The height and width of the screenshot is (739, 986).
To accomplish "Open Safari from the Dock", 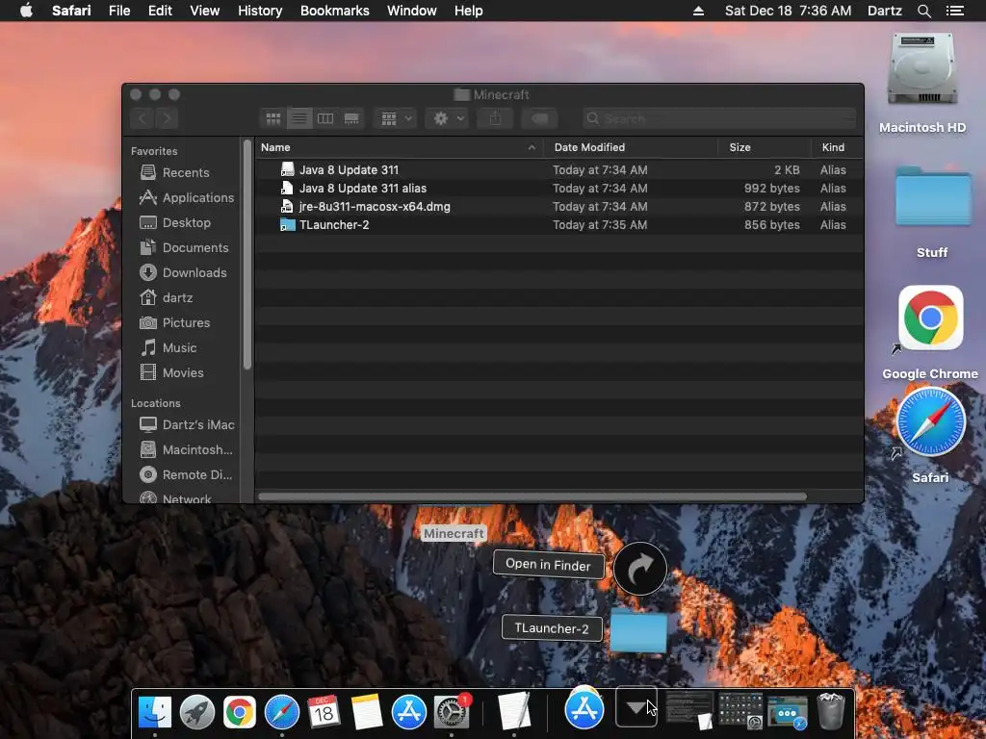I will [x=282, y=712].
